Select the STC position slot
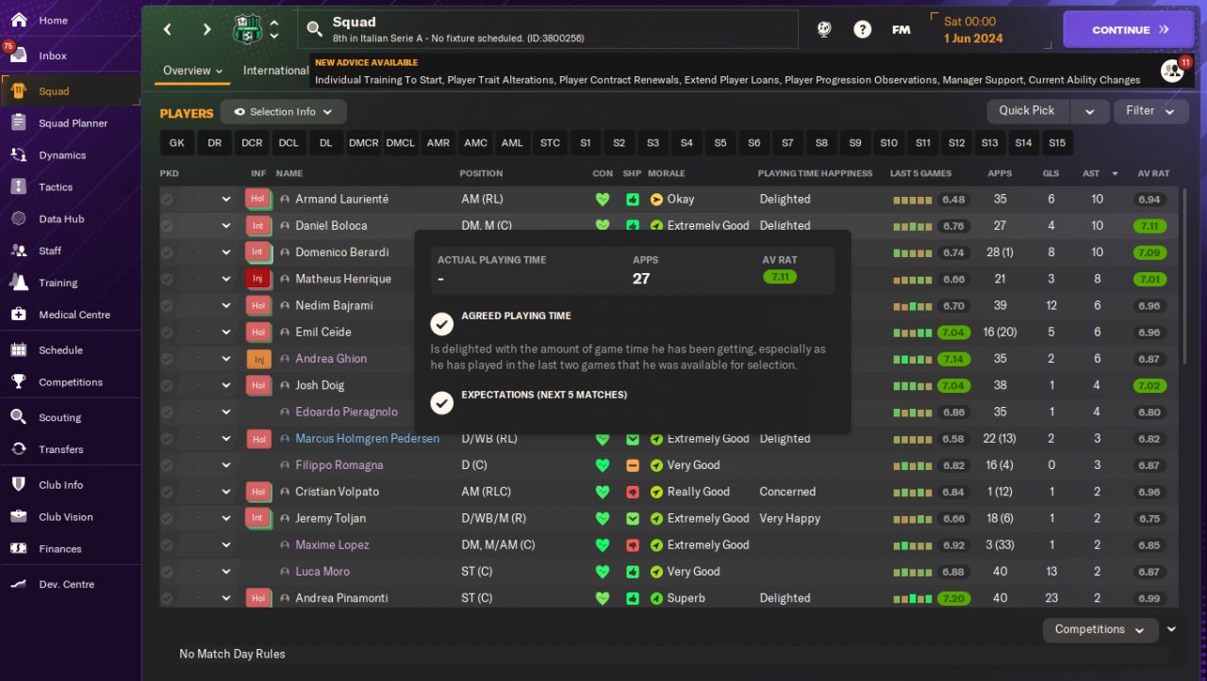Screen dimensions: 1207x681 point(550,143)
